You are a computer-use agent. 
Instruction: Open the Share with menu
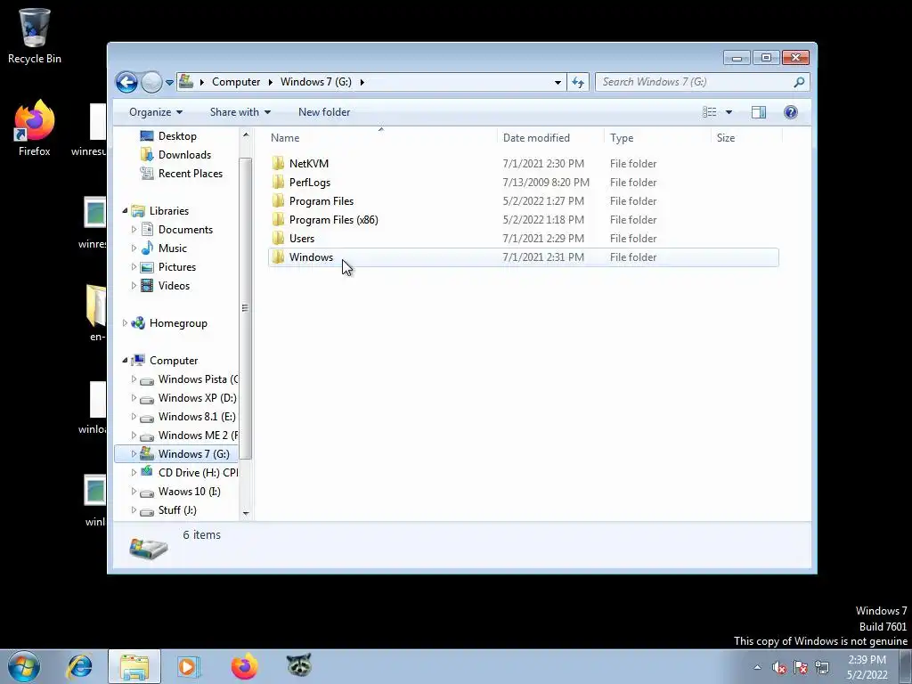240,112
